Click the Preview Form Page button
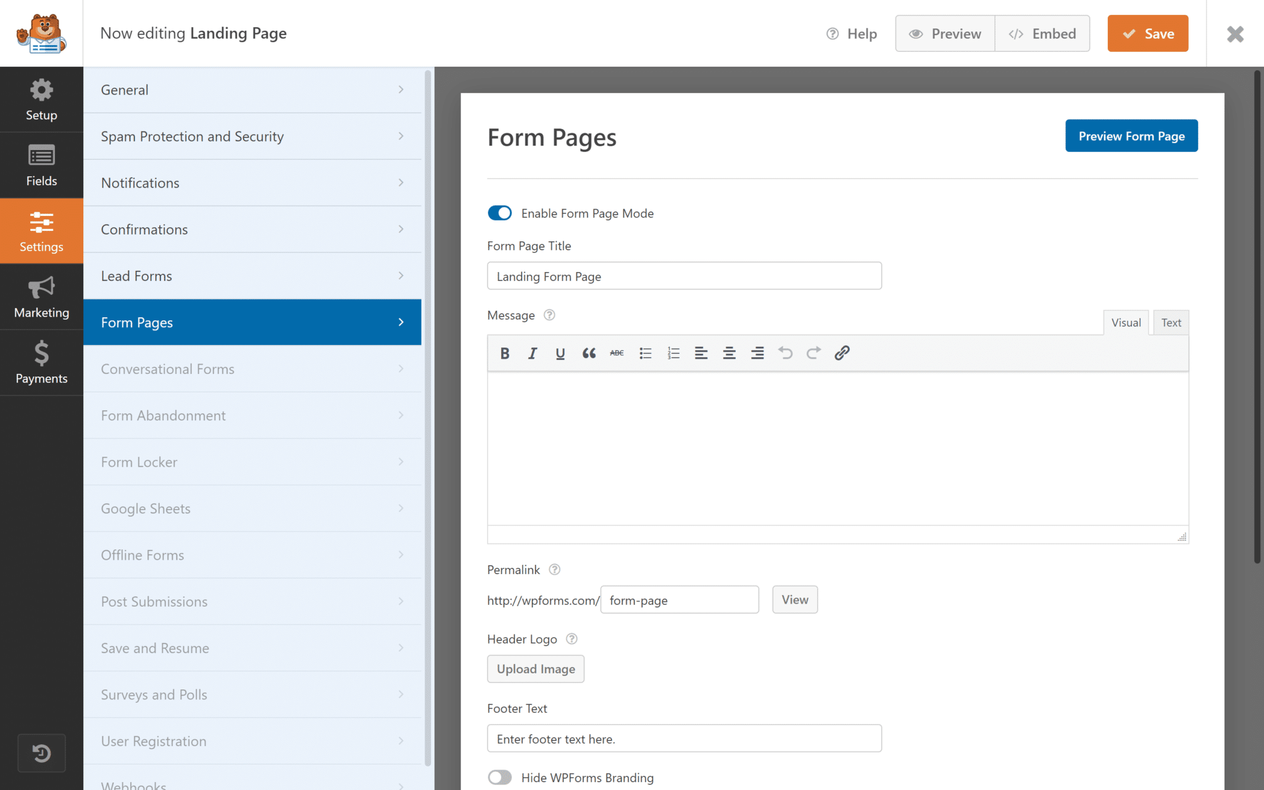This screenshot has height=790, width=1264. pyautogui.click(x=1131, y=136)
